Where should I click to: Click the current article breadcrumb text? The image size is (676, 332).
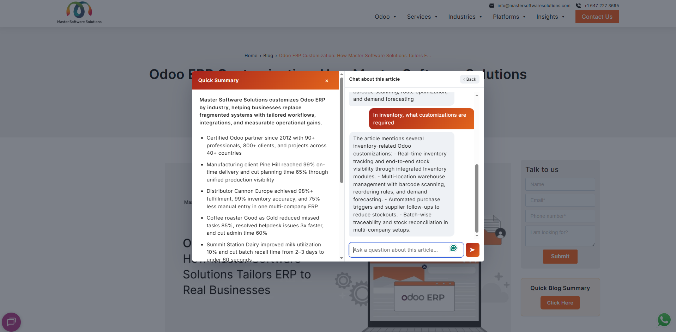[355, 56]
